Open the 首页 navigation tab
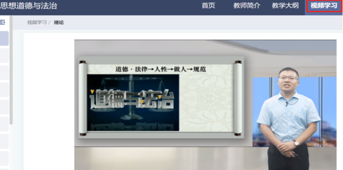 208,5
